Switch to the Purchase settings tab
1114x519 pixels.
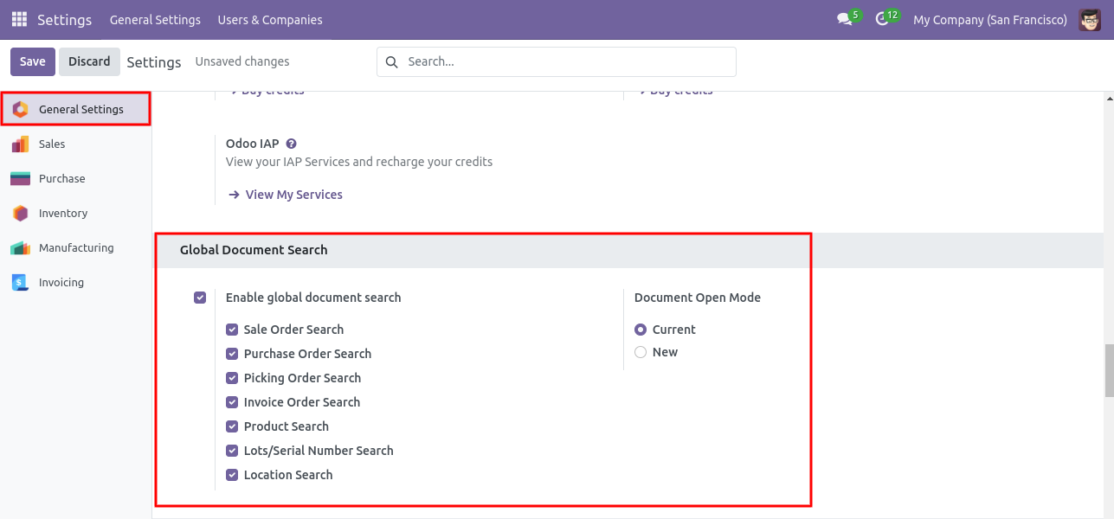[76, 179]
